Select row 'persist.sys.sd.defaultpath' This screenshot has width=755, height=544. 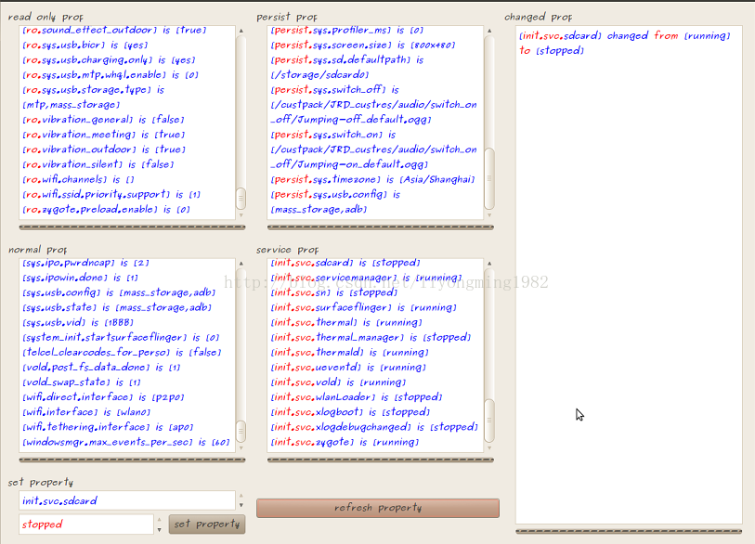coord(347,68)
